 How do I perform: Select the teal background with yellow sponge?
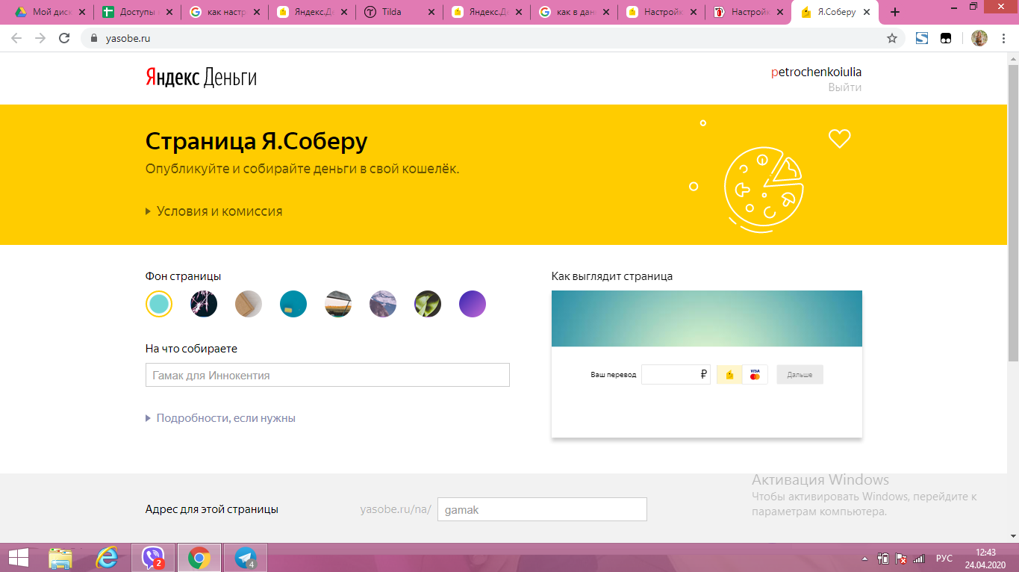[x=293, y=304]
